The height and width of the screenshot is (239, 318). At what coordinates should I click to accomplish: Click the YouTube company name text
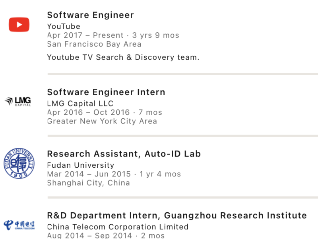[64, 27]
